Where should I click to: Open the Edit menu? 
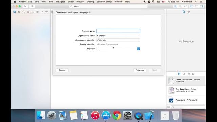coord(37,2)
